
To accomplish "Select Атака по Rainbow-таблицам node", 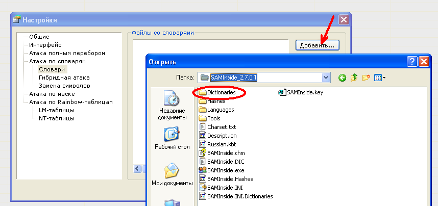I will pos(71,102).
